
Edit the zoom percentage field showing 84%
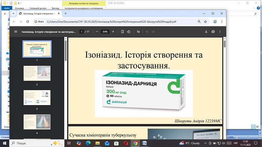coord(105,32)
